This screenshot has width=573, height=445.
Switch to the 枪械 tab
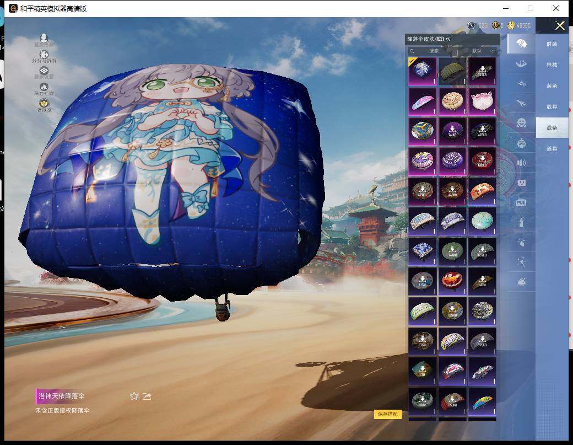[x=552, y=65]
